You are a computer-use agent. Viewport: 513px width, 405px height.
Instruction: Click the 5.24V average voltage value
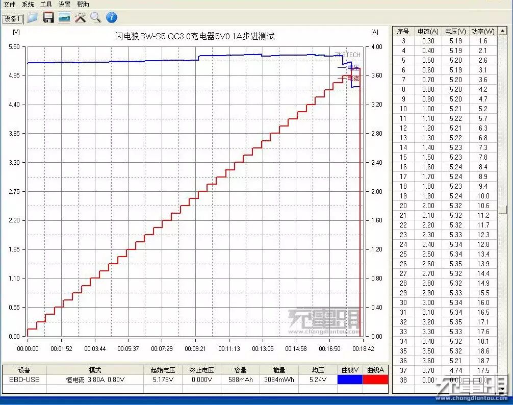[x=318, y=379]
